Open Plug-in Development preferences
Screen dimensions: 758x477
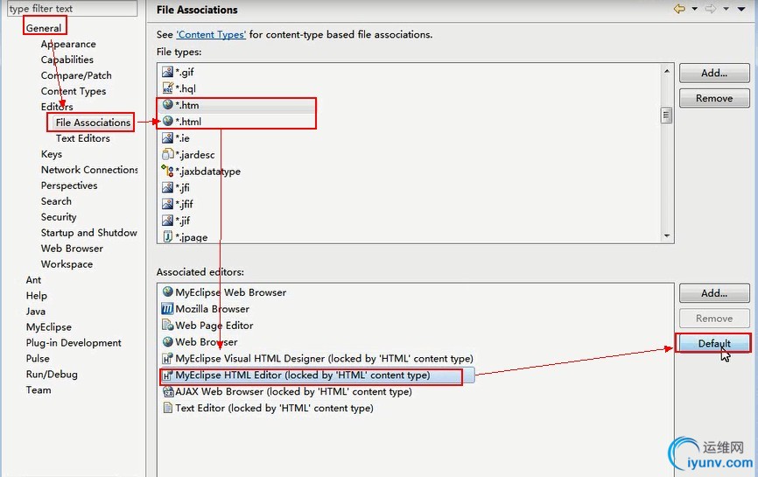click(74, 342)
